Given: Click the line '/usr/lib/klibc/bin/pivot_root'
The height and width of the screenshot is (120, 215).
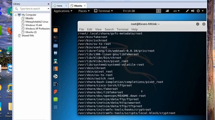Looking at the screenshot, I should [x=103, y=61].
